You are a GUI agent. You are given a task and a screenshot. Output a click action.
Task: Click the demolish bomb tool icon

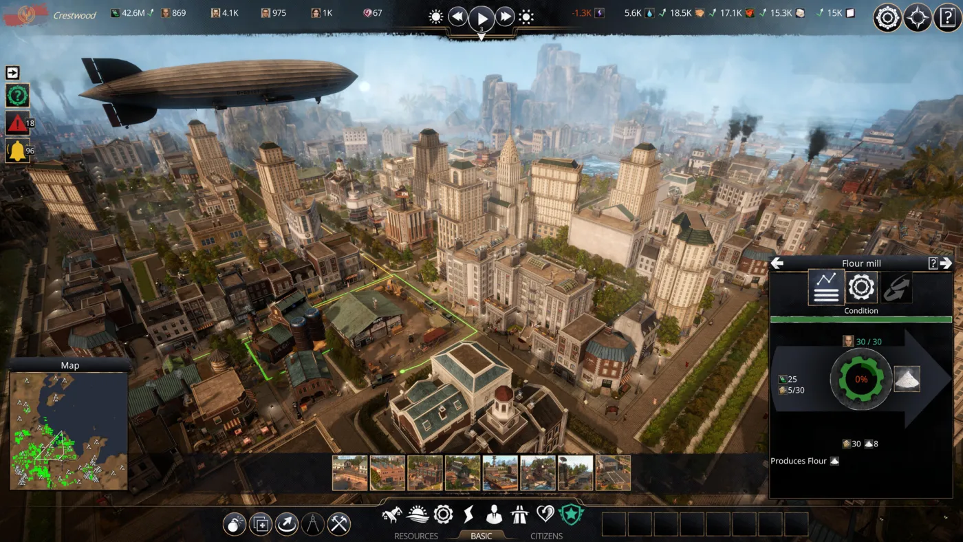[235, 524]
